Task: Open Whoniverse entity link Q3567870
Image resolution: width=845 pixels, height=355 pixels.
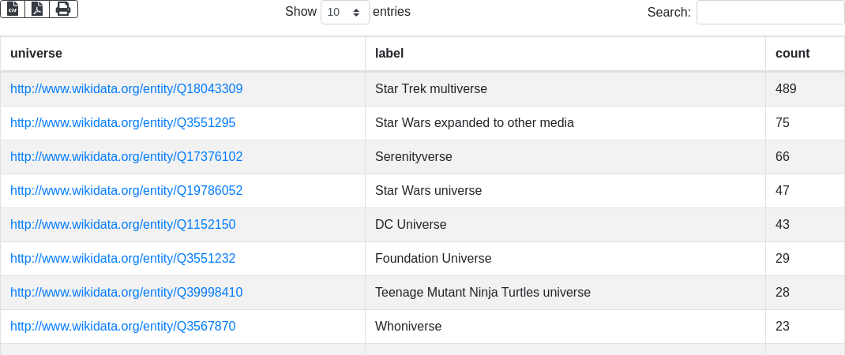Action: 123,327
